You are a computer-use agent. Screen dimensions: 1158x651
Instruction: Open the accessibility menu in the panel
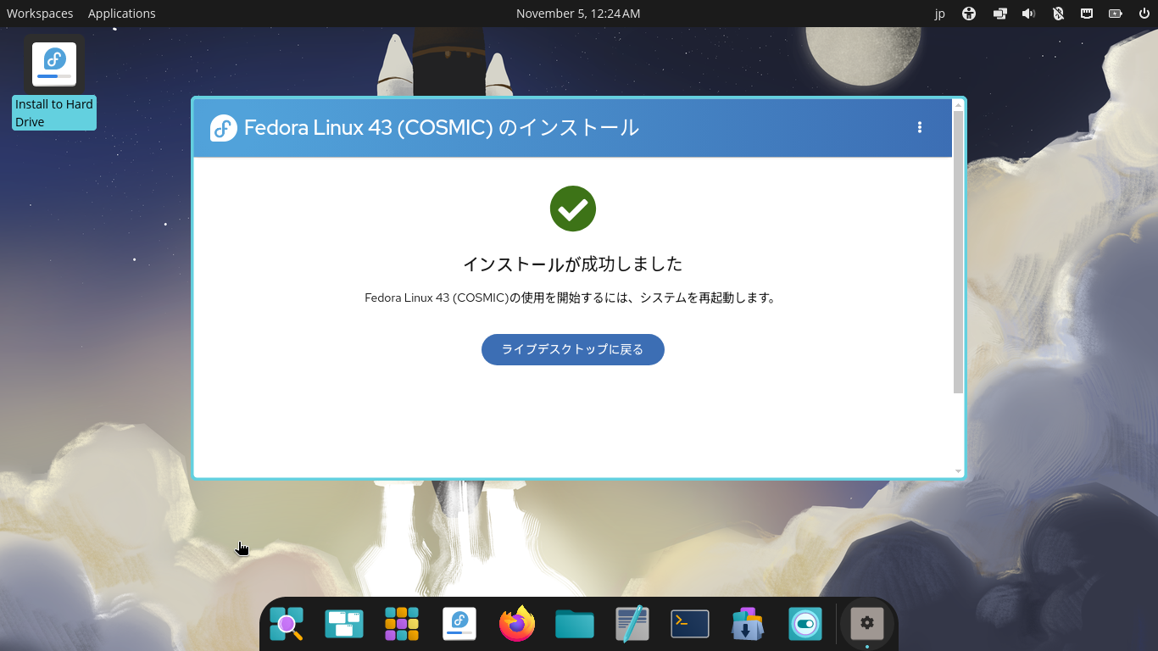[x=970, y=14]
